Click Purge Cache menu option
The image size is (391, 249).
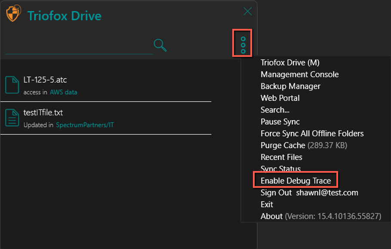point(304,145)
